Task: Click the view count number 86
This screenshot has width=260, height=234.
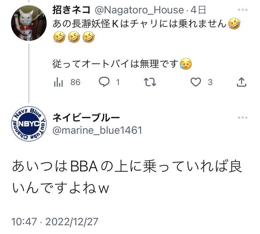Action: [x=76, y=82]
